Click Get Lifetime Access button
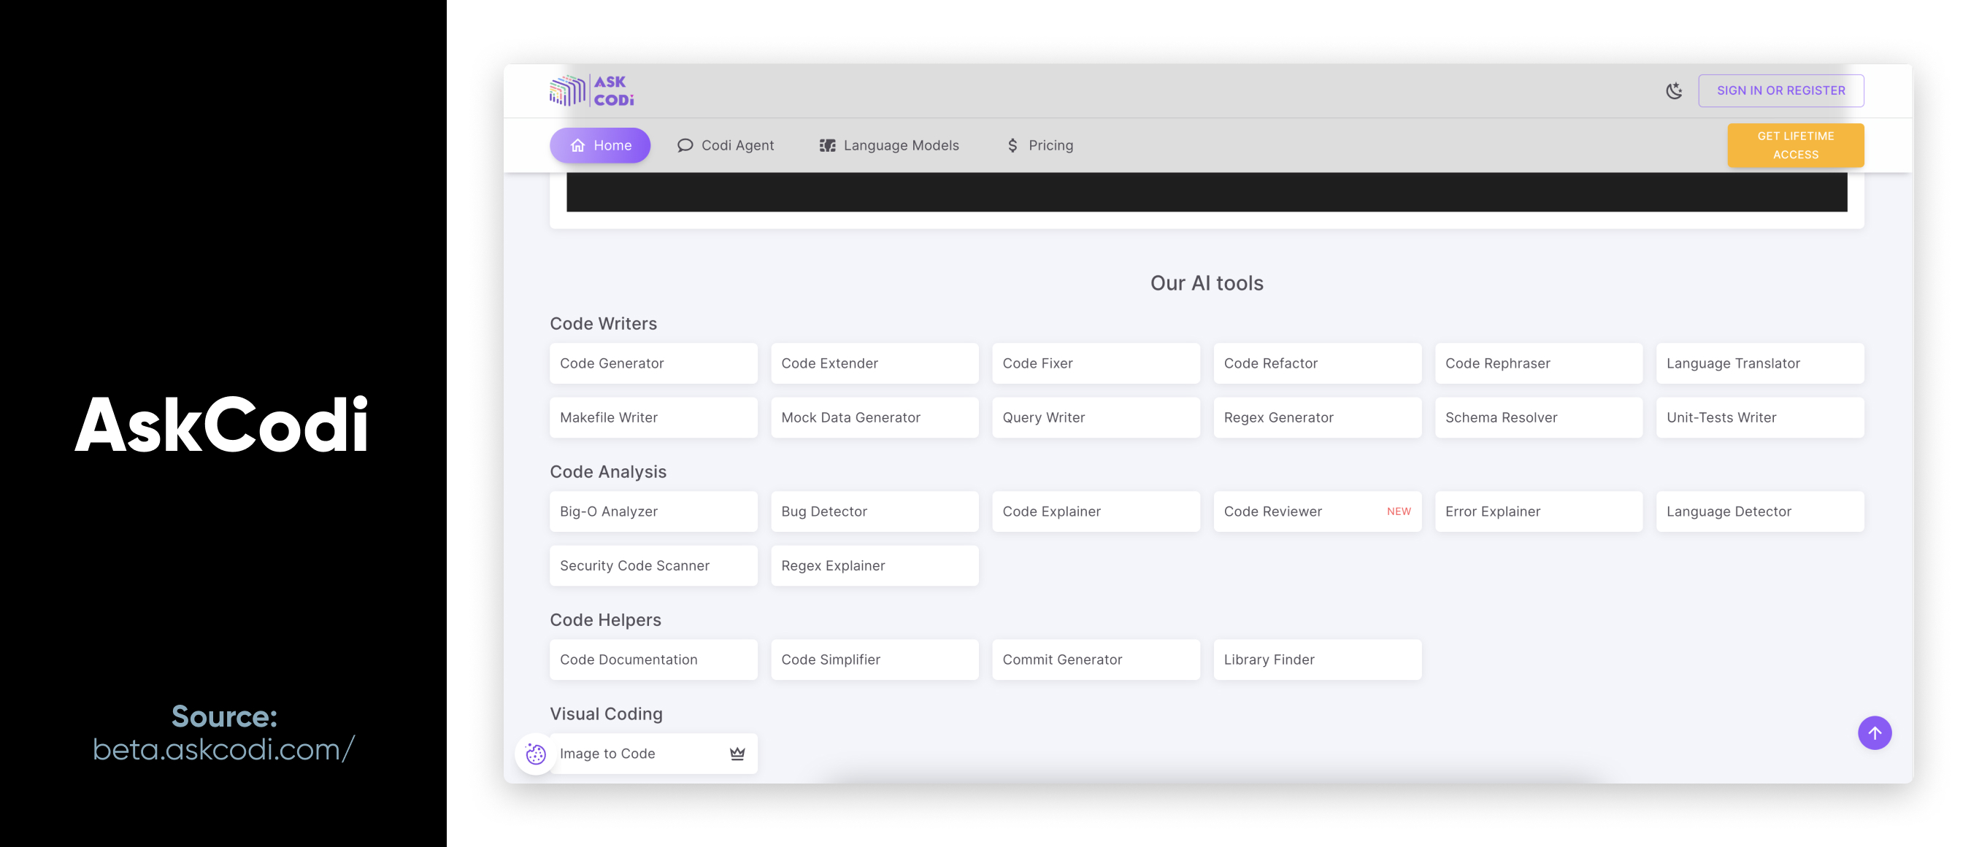 (x=1795, y=145)
